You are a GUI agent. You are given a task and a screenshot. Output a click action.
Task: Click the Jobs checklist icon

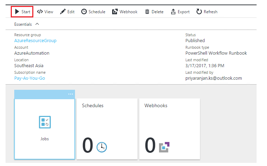click(45, 122)
